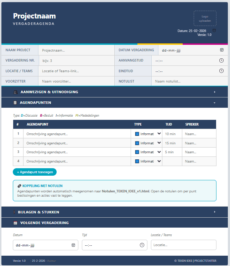Viewport: 230px width, 266px height.
Task: Click the Agendapunt toevoegen button
Action: (35, 172)
